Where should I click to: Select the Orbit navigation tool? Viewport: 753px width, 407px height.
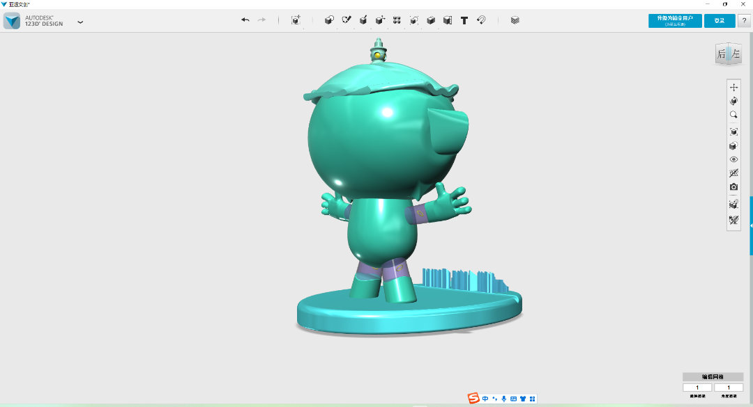tap(733, 101)
